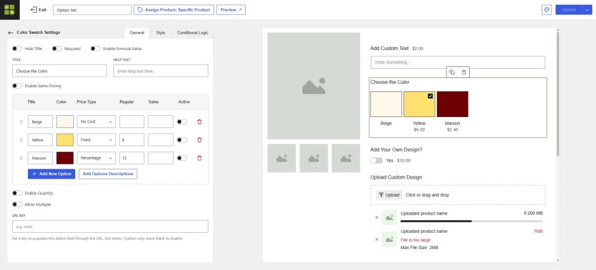Click the Yellow regular price field
596x270 pixels.
coord(132,140)
